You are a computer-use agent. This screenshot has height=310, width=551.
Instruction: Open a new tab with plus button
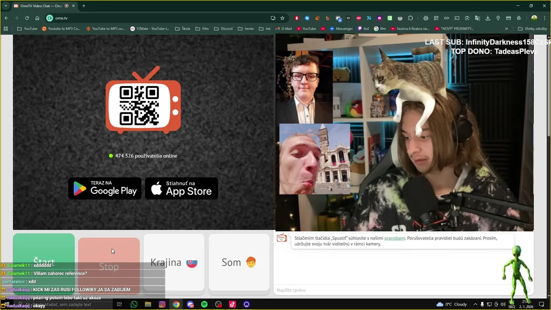point(84,6)
